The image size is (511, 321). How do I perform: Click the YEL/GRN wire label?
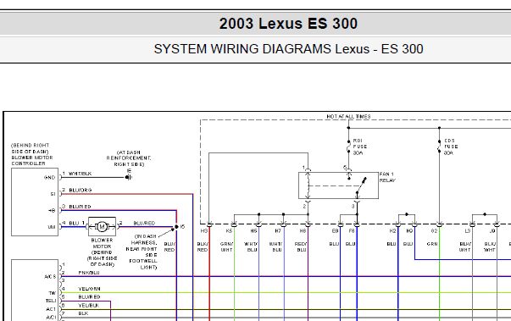tap(89, 289)
